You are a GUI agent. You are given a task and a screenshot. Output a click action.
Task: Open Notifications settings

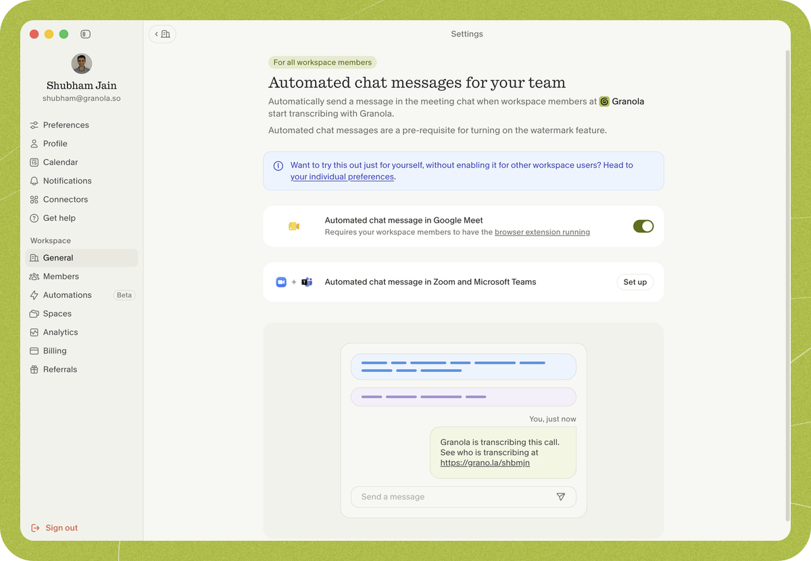click(x=82, y=181)
